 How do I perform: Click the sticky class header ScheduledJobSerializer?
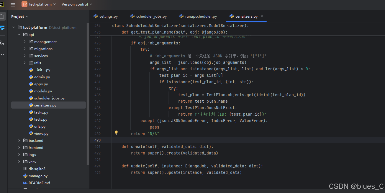pyautogui.click(x=181, y=26)
